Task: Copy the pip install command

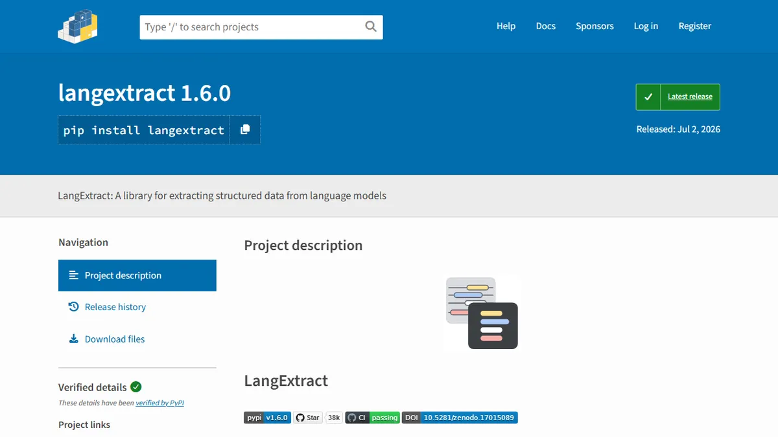Action: point(245,129)
